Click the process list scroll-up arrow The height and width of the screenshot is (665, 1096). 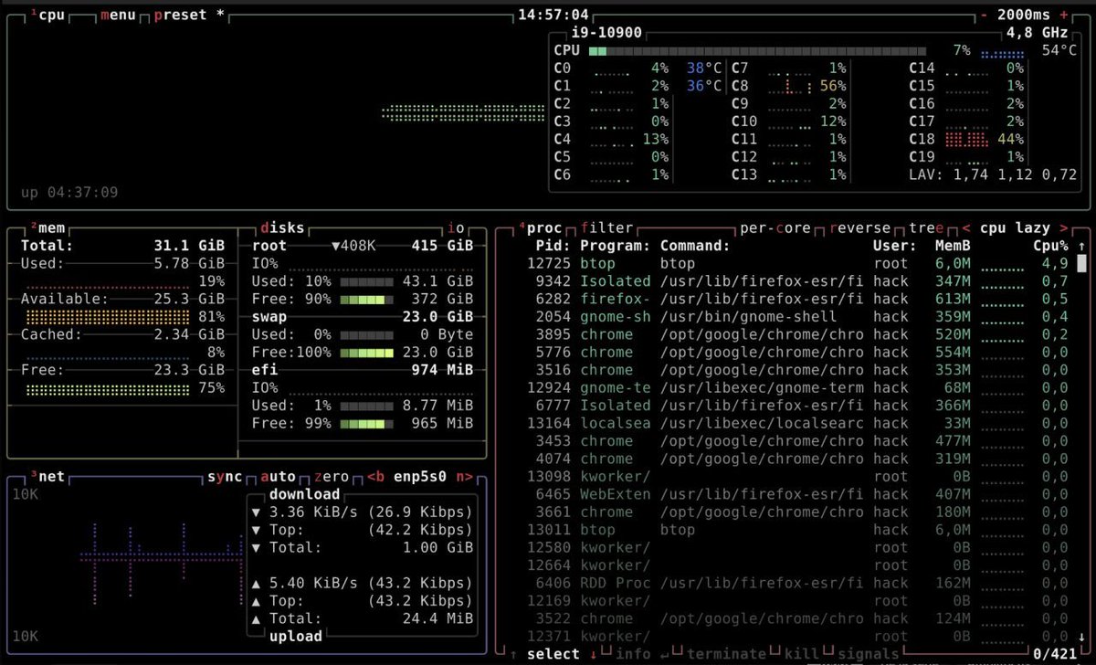(1082, 246)
